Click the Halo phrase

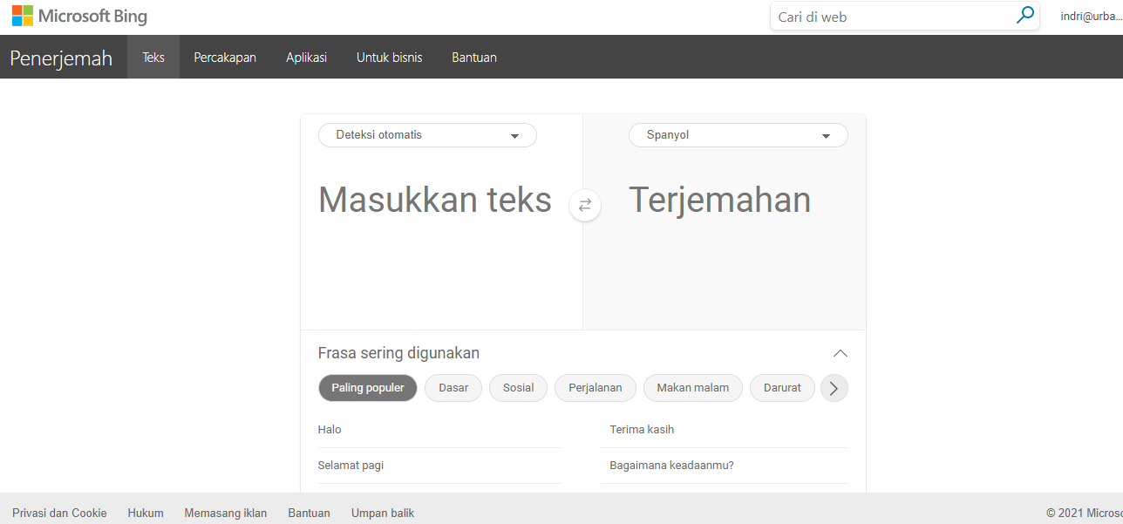click(330, 430)
